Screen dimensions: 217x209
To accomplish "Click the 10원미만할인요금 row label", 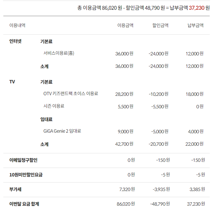I will coord(26,175).
